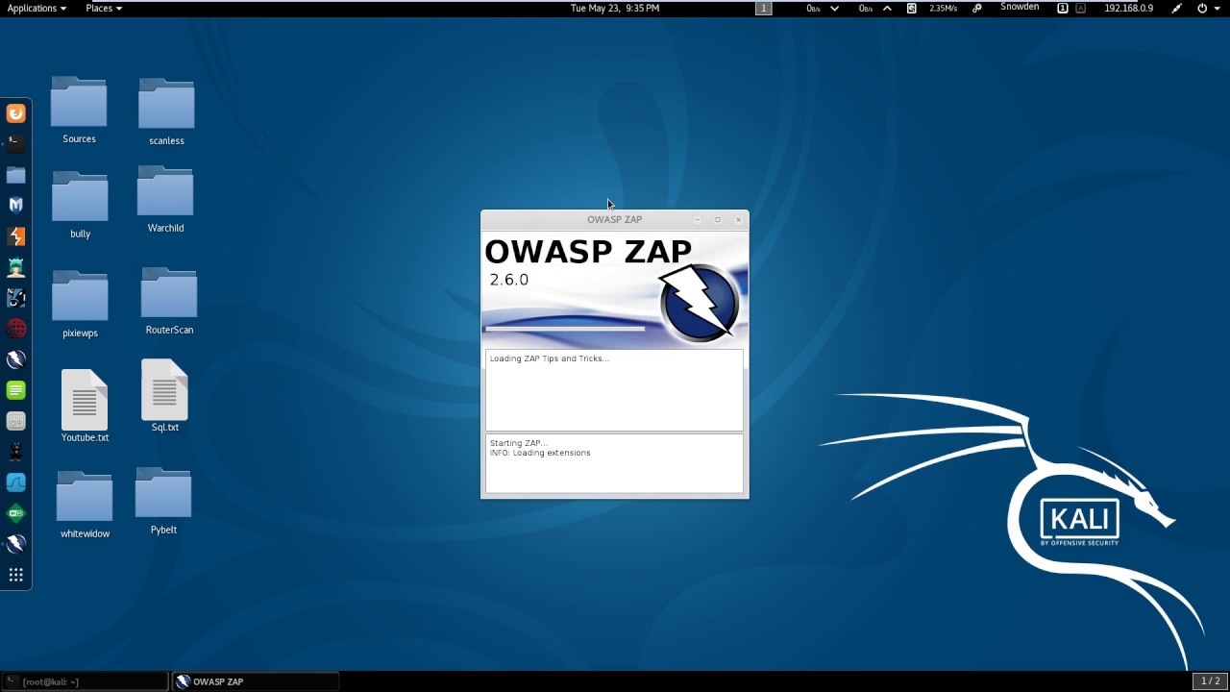1230x692 pixels.
Task: Click the 192.168.0.9 IP address indicator
Action: (1128, 8)
